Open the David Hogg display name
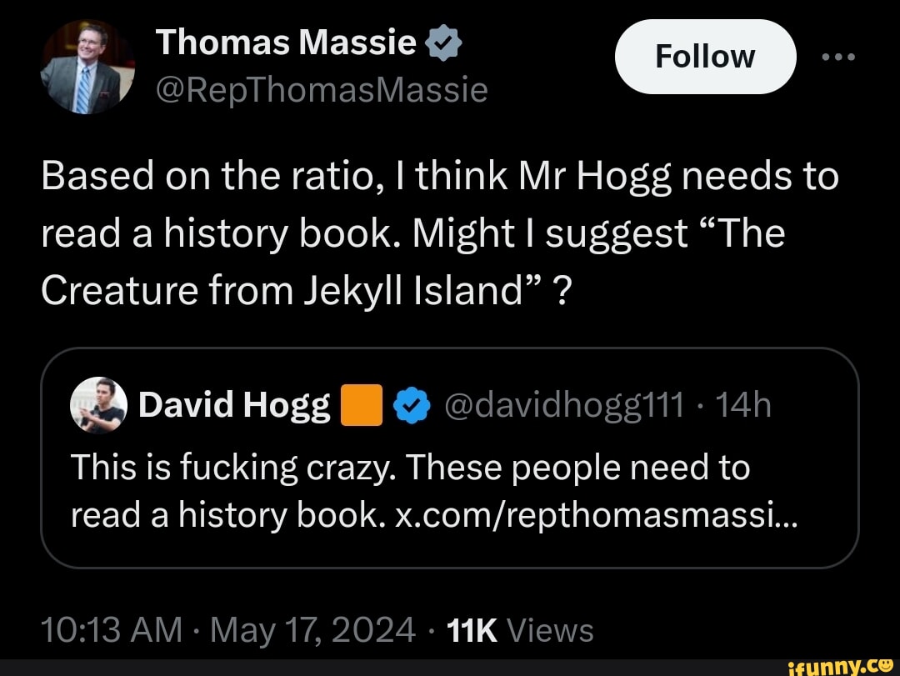This screenshot has width=900, height=676. (x=234, y=406)
